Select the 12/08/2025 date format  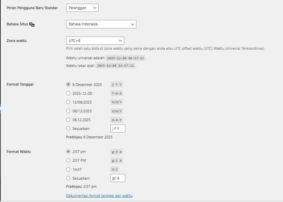[68, 102]
